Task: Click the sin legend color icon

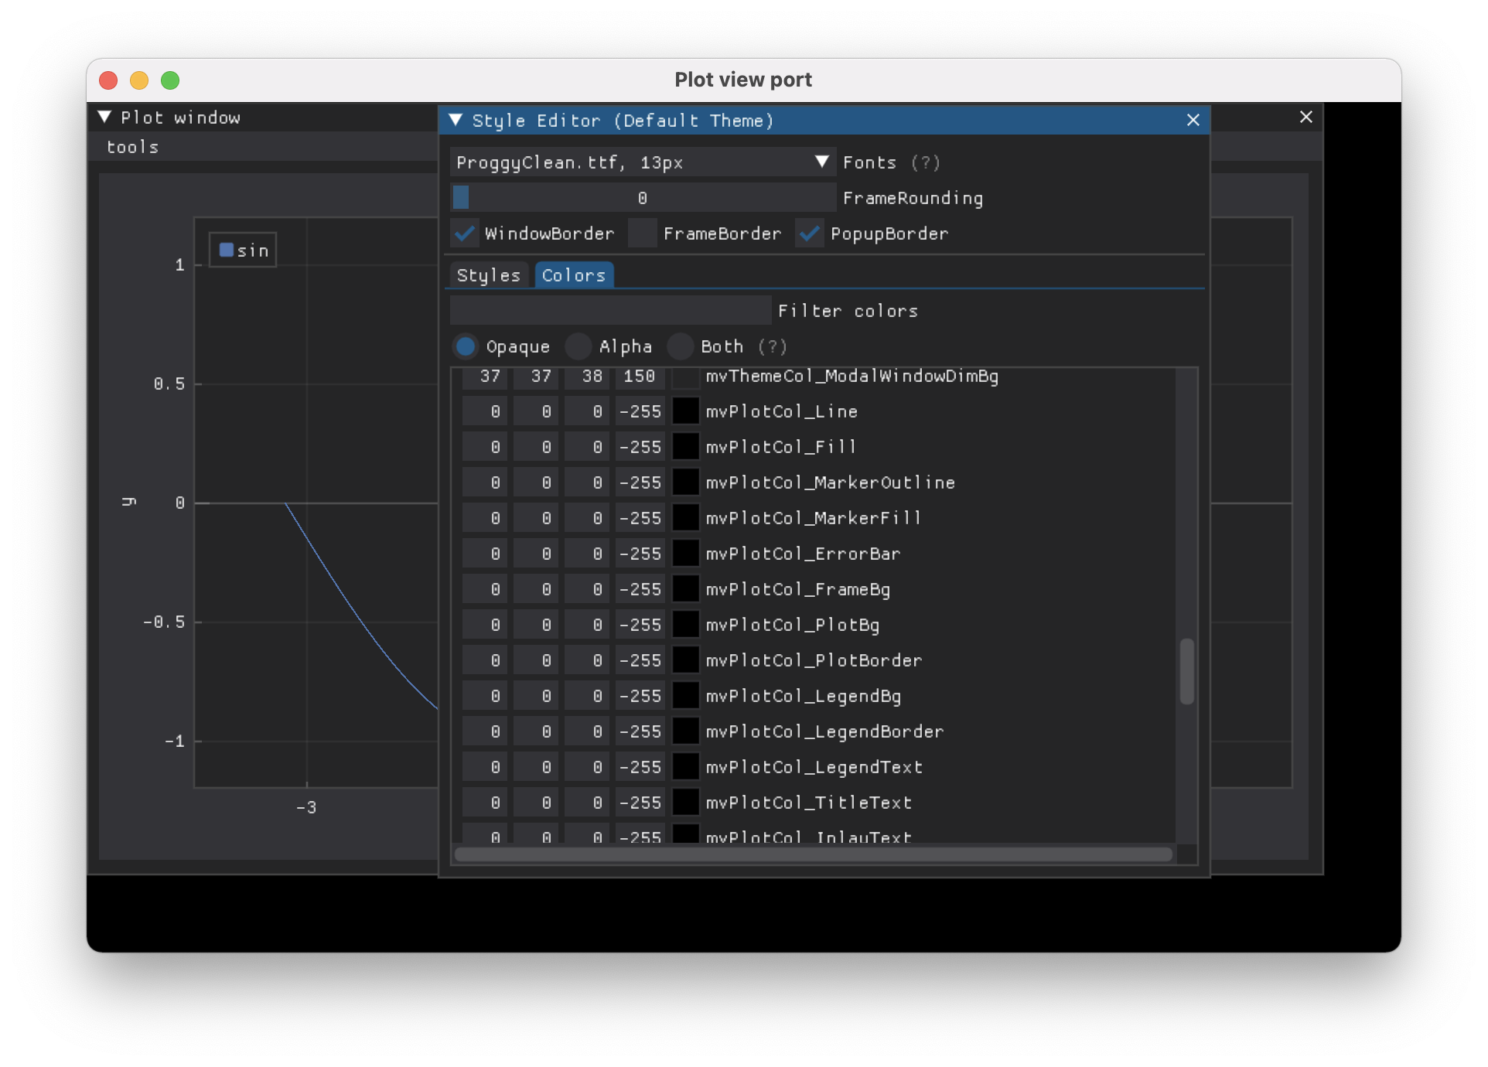Action: [x=227, y=250]
